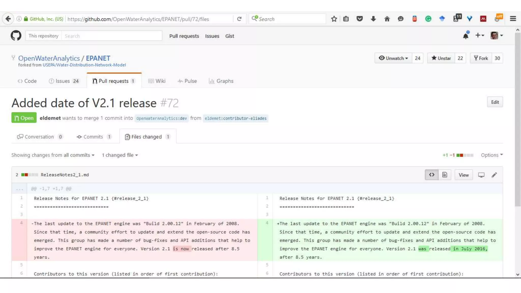Open the Wiki tab
This screenshot has height=293, width=521.
click(x=157, y=81)
